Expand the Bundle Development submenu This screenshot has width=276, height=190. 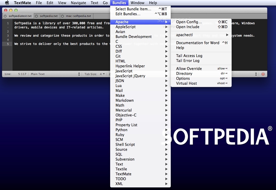[140, 37]
